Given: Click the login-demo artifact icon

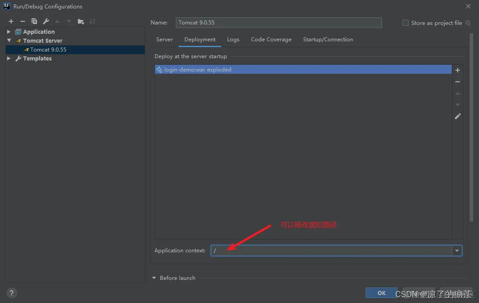Looking at the screenshot, I should (x=159, y=69).
